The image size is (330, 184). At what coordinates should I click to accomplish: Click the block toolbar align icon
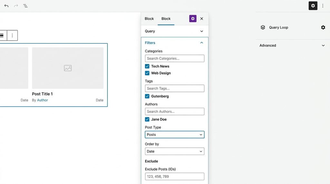(x=2, y=35)
